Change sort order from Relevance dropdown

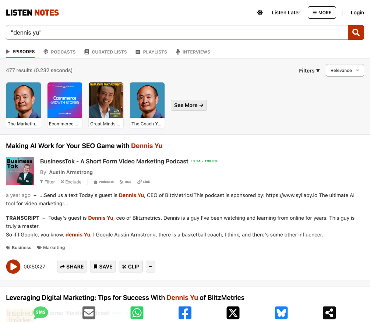(345, 70)
